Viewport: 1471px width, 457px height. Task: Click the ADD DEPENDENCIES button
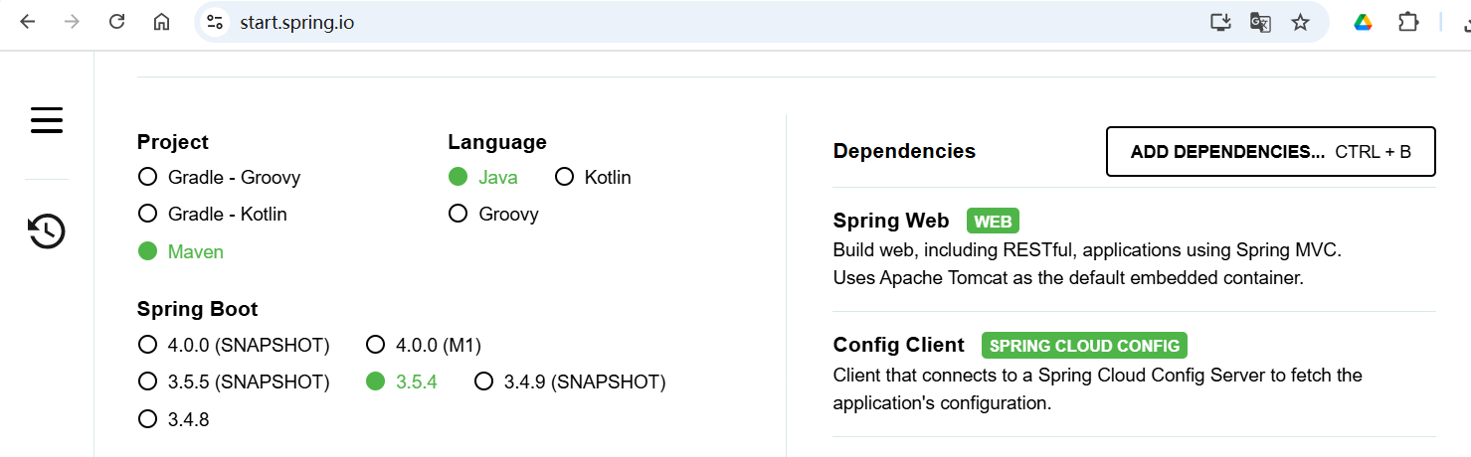pyautogui.click(x=1271, y=152)
